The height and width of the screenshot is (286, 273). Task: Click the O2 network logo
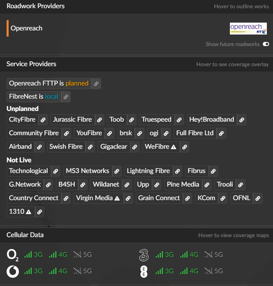coord(13,255)
